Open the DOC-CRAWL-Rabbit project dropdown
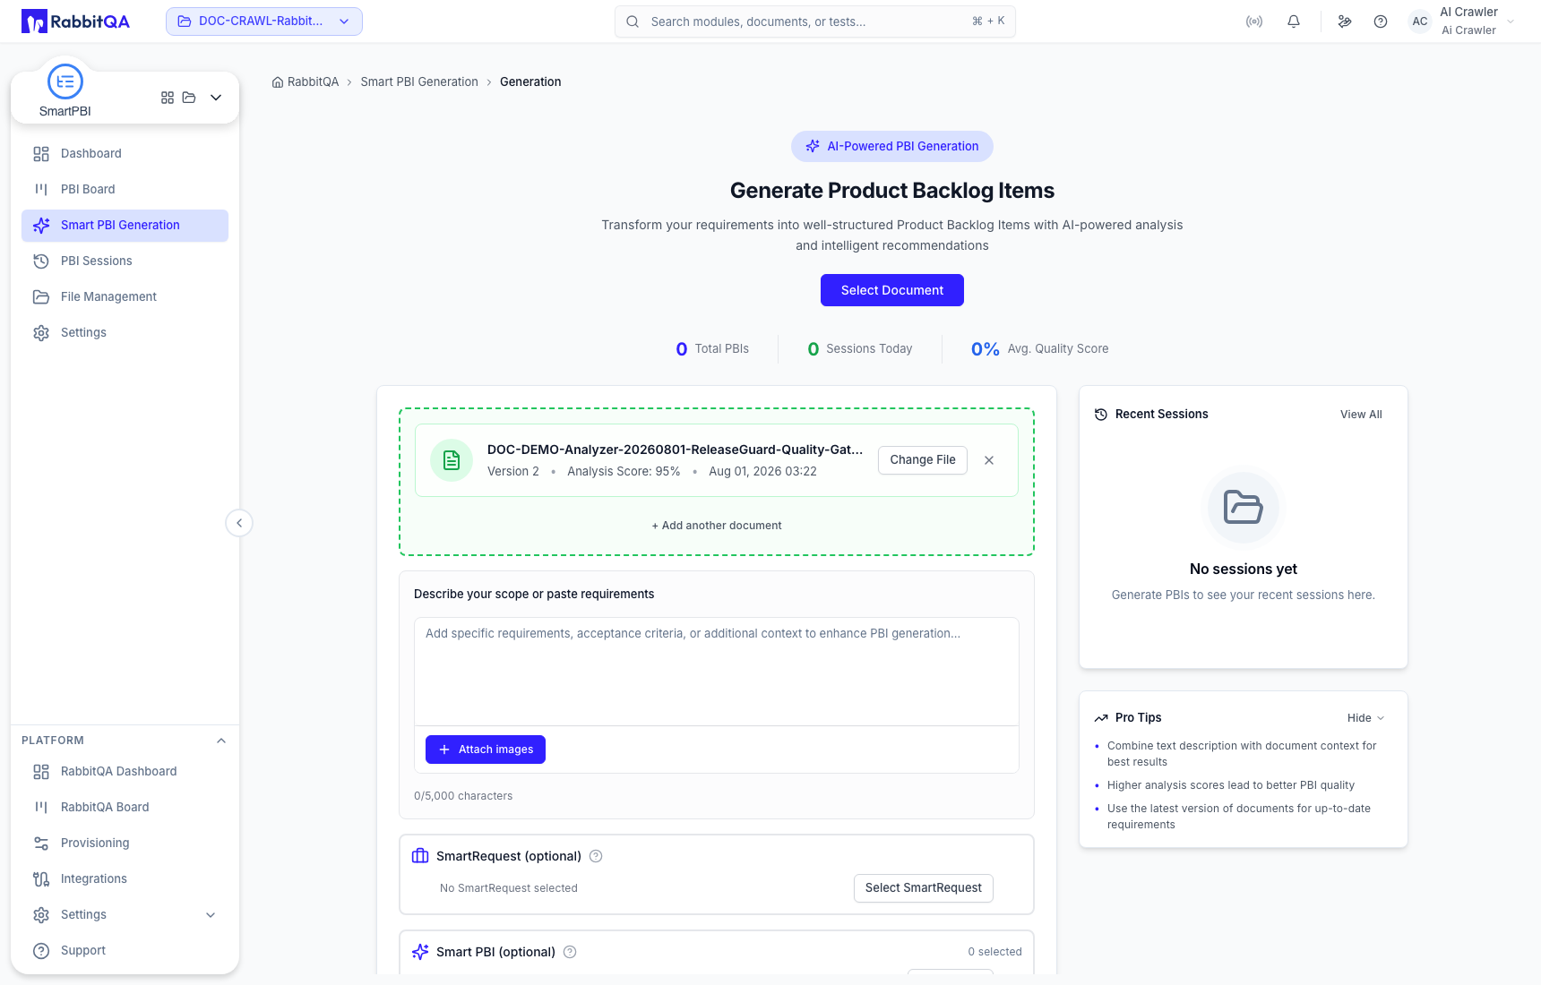Screen dimensions: 1541x985 tap(264, 21)
